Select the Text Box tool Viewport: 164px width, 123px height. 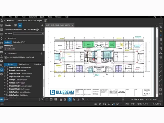(x=161, y=26)
